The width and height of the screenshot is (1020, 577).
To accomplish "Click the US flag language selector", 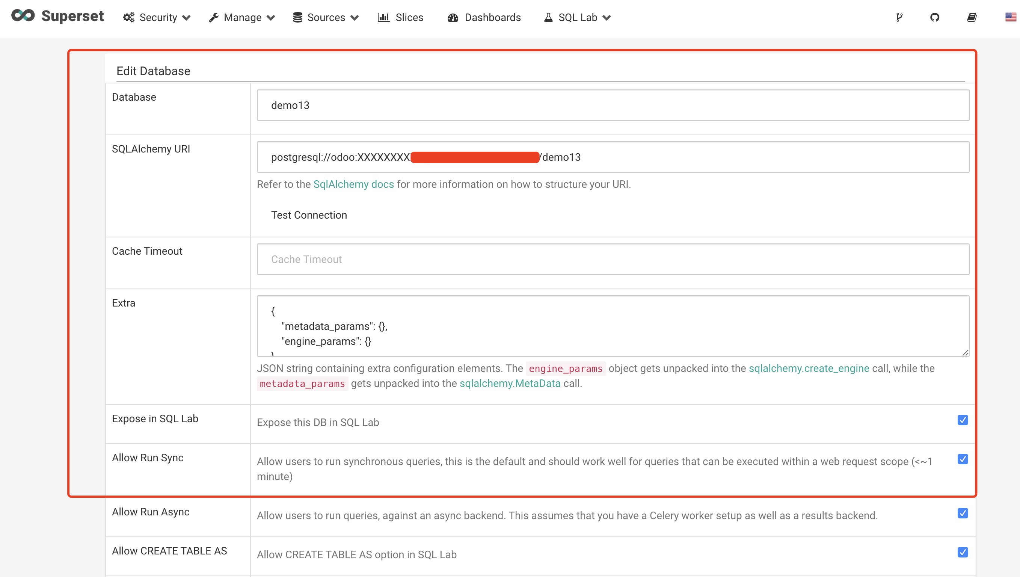I will (1011, 17).
